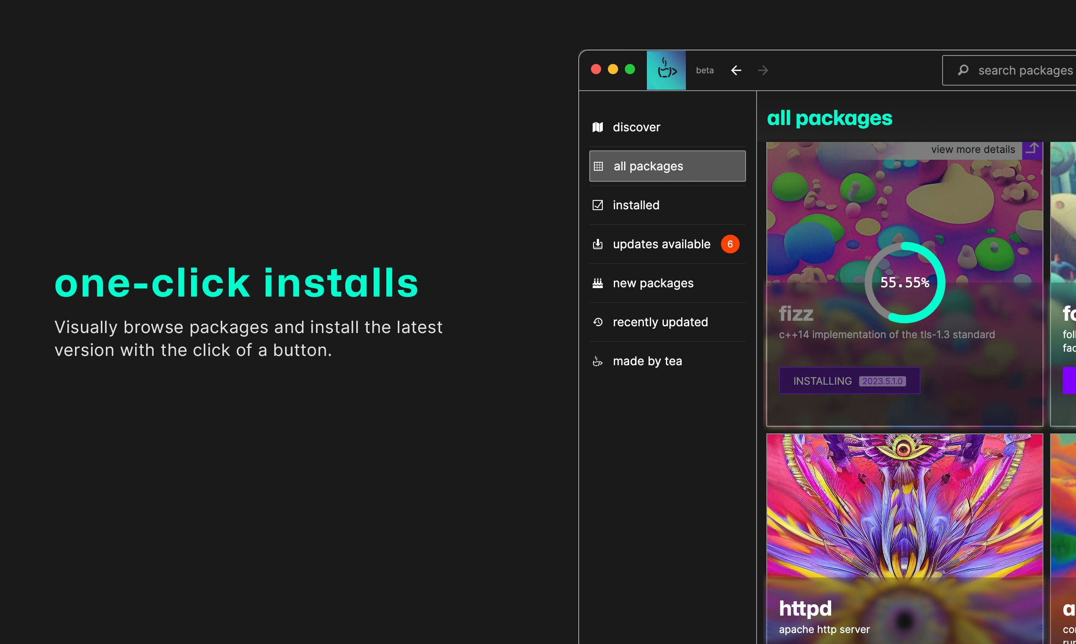Open made by tea section
Viewport: 1076px width, 644px height.
[x=667, y=361]
